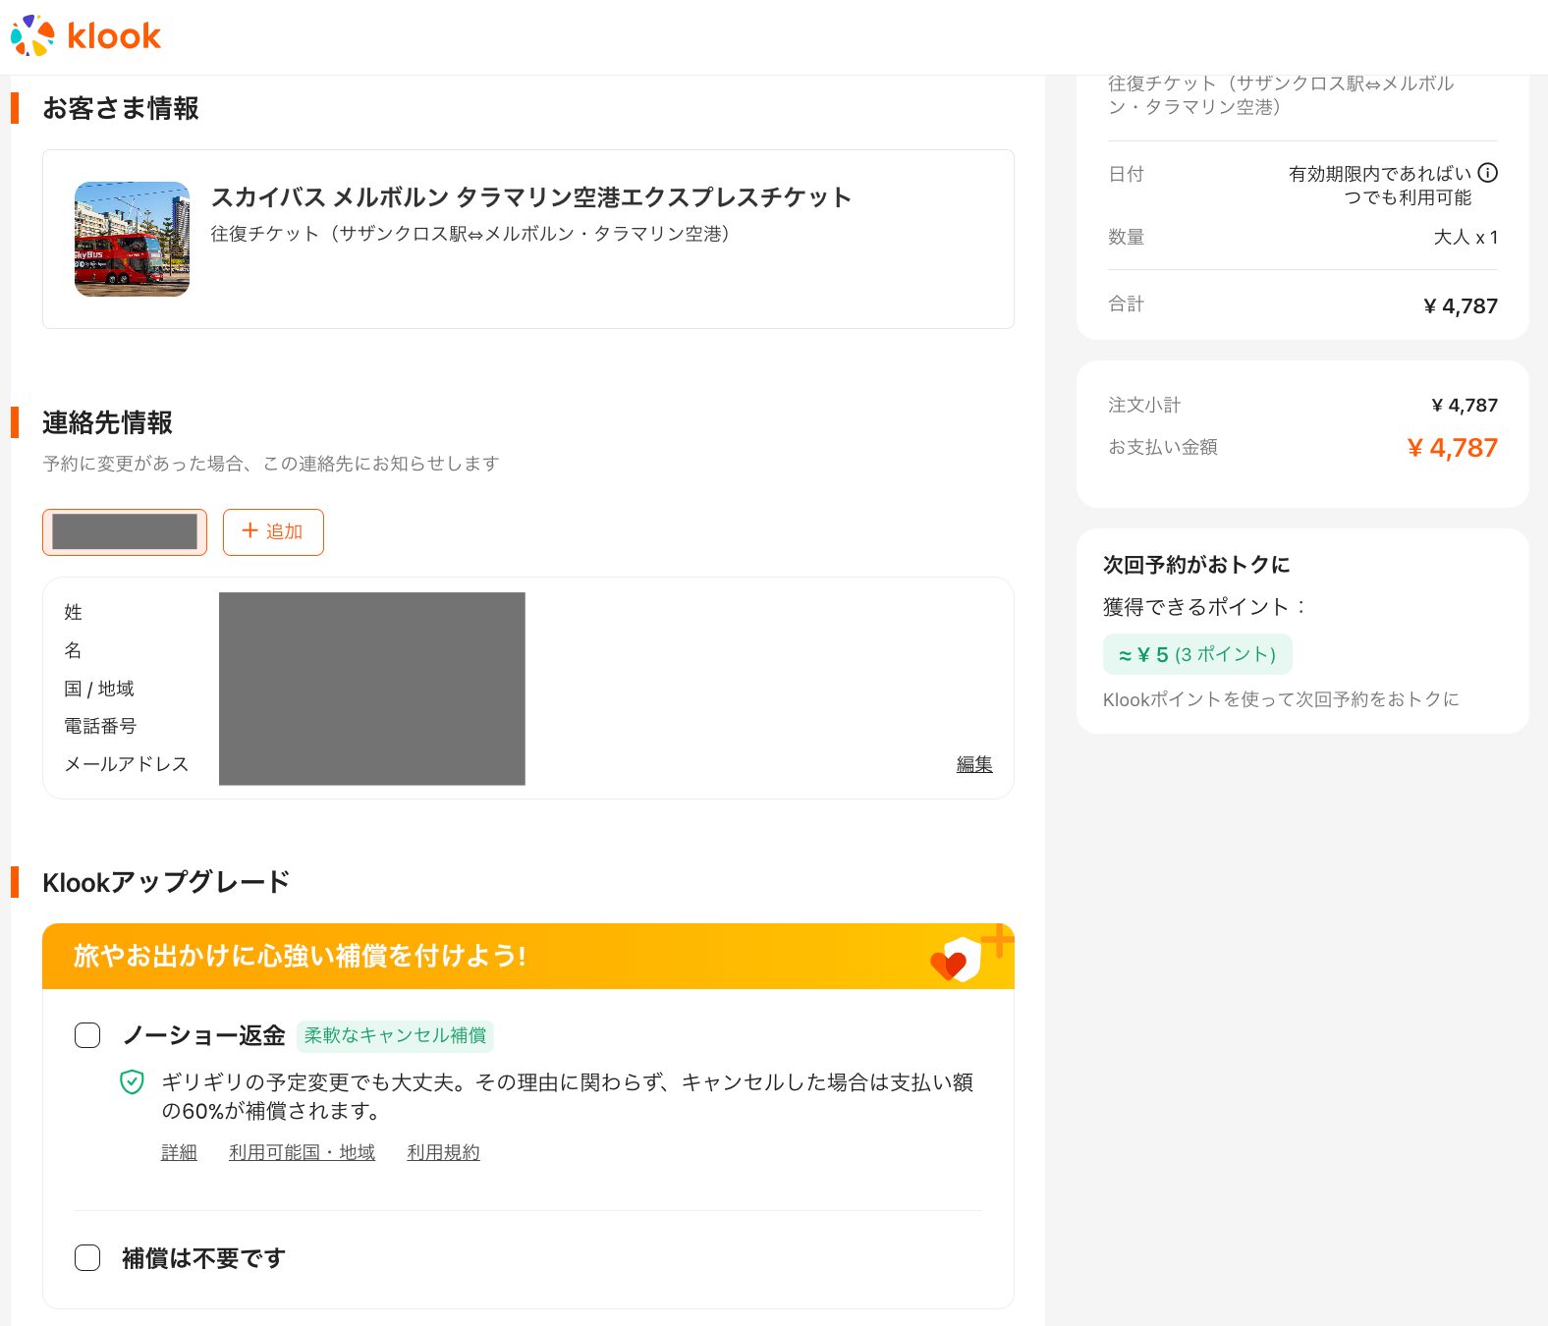The width and height of the screenshot is (1548, 1326).
Task: Click the SkyBus ticket thumbnail image
Action: coord(132,239)
